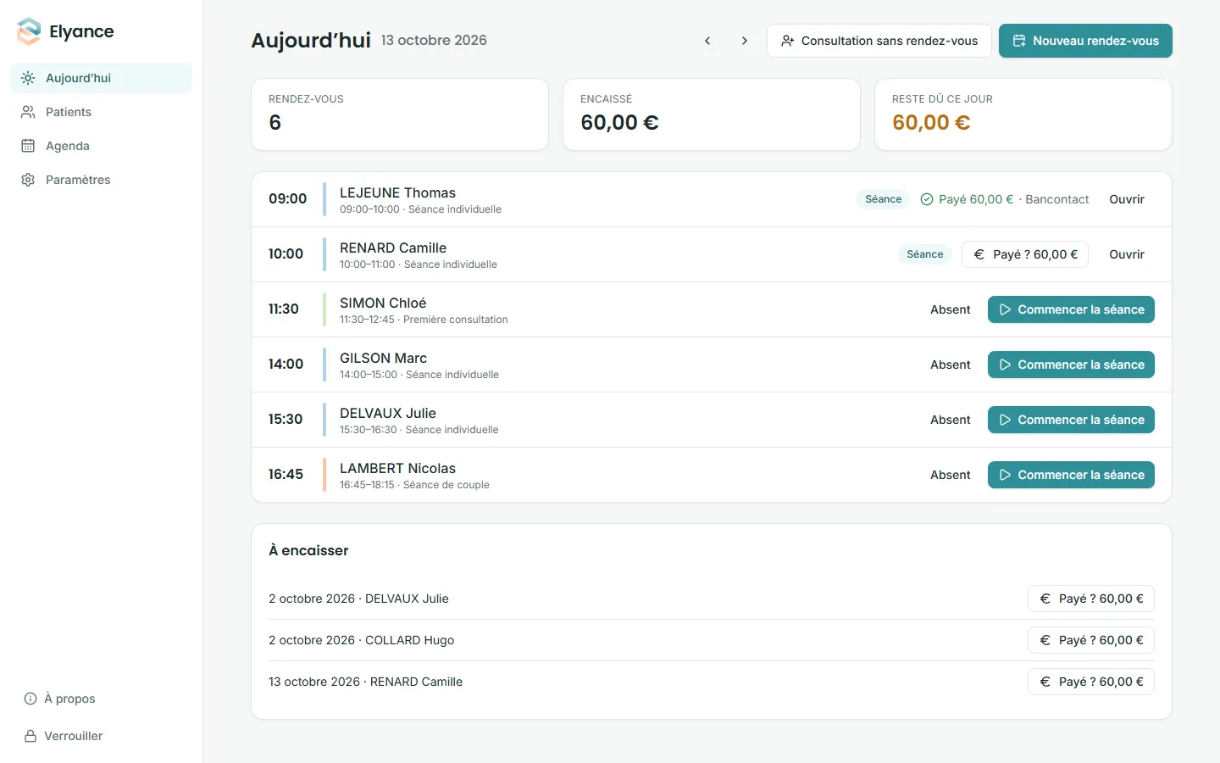
Task: Open Patients in the sidebar
Action: pos(102,112)
